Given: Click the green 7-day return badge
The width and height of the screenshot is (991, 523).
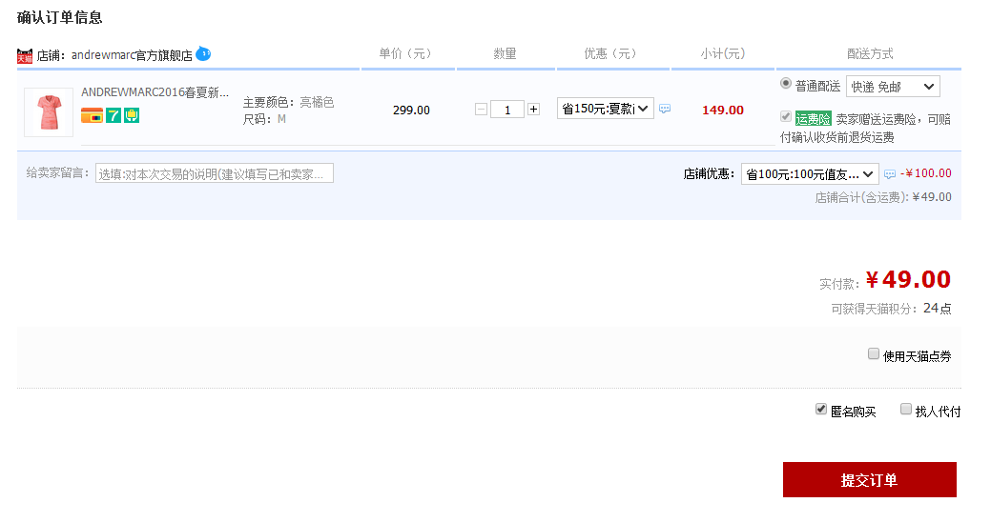Looking at the screenshot, I should coord(114,115).
